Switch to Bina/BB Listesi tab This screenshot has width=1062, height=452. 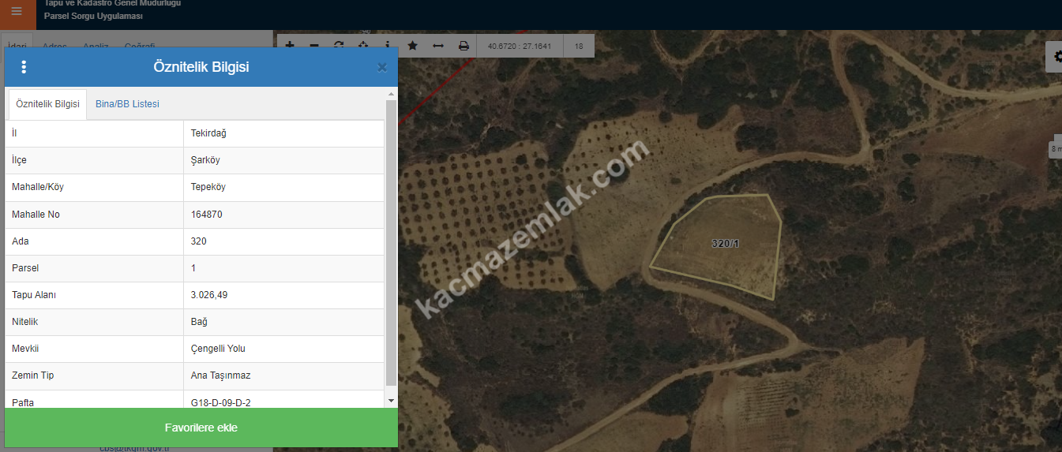coord(127,104)
